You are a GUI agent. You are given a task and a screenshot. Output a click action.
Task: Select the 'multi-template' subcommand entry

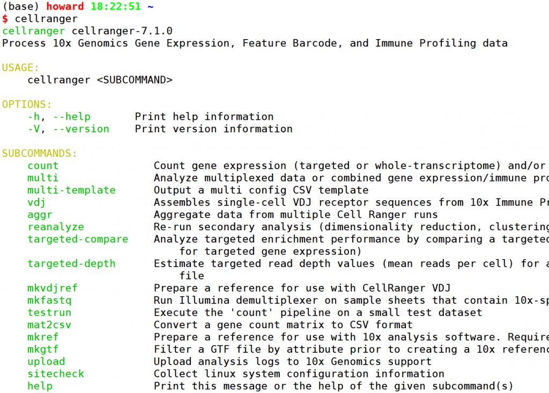tap(71, 190)
